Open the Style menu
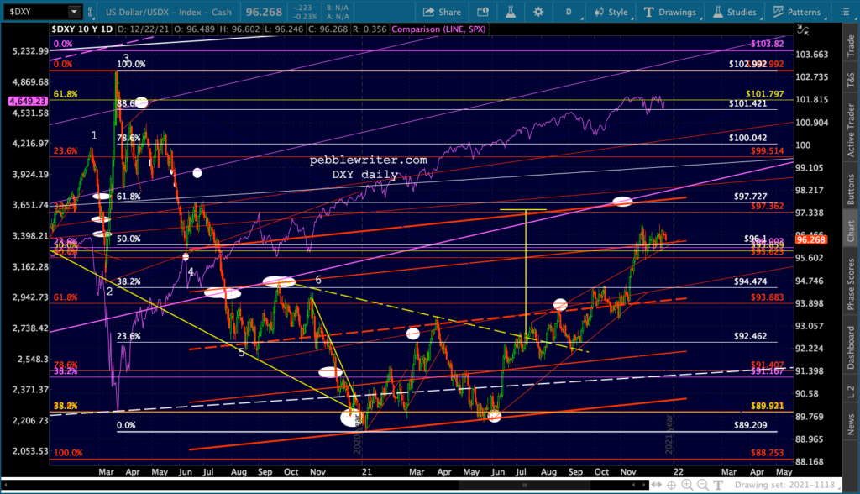Image resolution: width=860 pixels, height=494 pixels. coord(611,12)
